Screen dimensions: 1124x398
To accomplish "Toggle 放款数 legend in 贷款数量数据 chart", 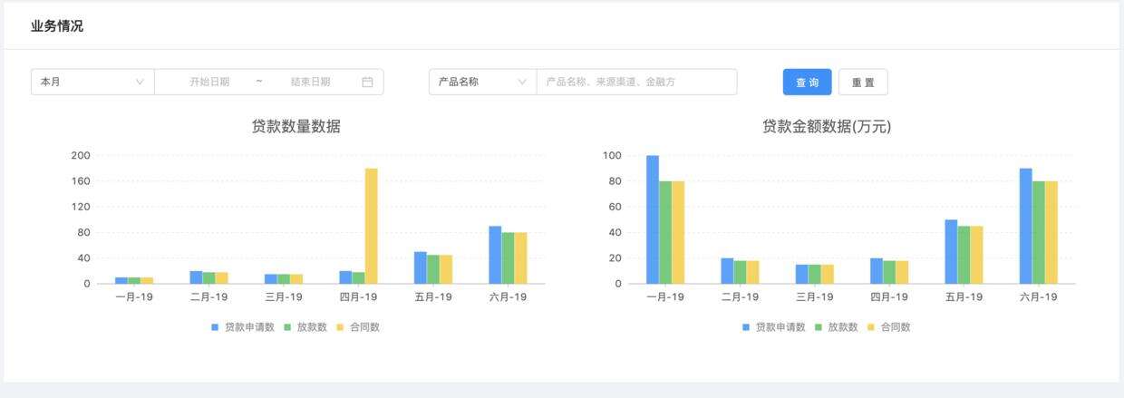I will (x=305, y=327).
